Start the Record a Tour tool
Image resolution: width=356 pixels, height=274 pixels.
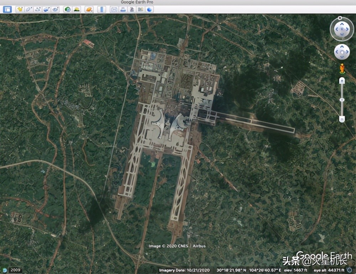pos(55,9)
